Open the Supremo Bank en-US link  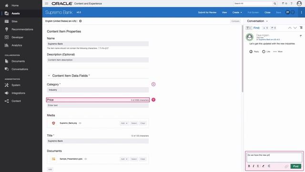269,40
